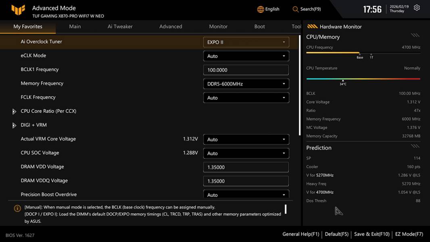Click Save & Exit(F10)
This screenshot has width=430, height=242.
point(372,234)
